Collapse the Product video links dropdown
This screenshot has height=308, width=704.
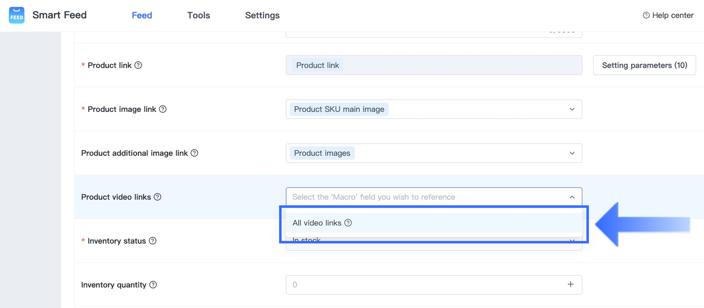572,197
